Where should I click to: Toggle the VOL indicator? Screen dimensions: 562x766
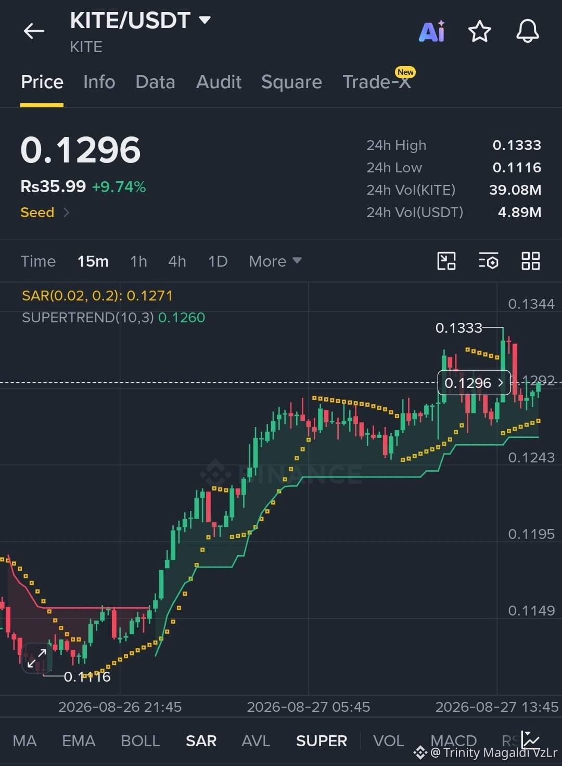[388, 740]
